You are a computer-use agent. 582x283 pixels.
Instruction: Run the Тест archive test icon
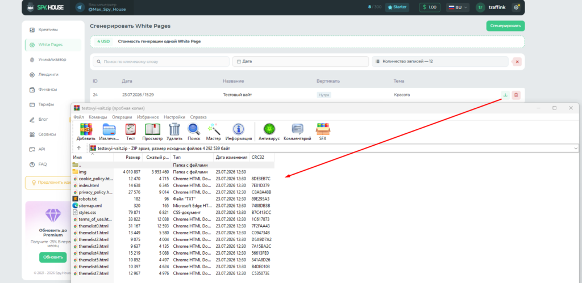(x=131, y=129)
